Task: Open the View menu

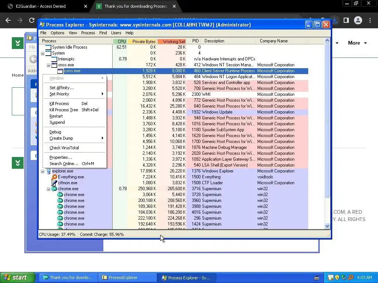Action: tap(73, 33)
